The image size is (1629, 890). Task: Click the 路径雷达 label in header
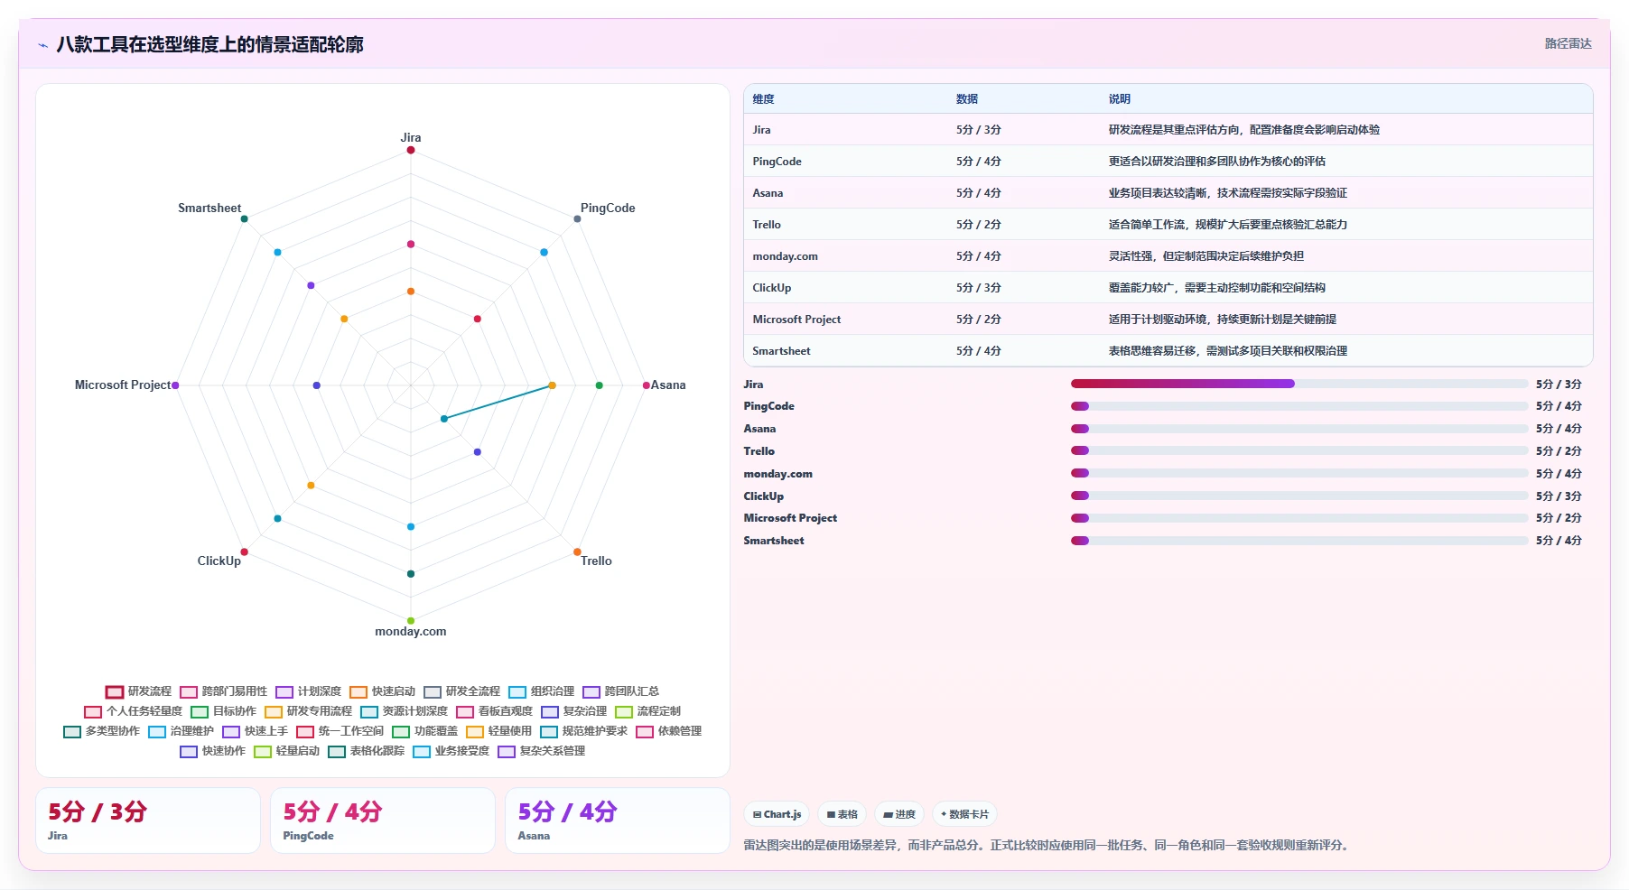[1568, 43]
